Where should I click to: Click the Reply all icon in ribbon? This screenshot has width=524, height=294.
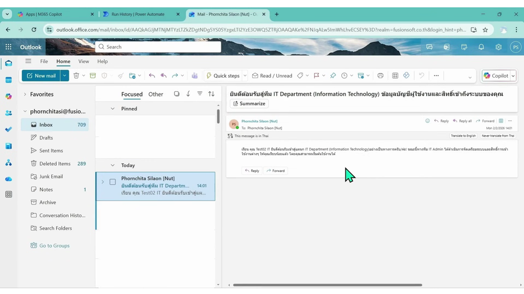163,76
